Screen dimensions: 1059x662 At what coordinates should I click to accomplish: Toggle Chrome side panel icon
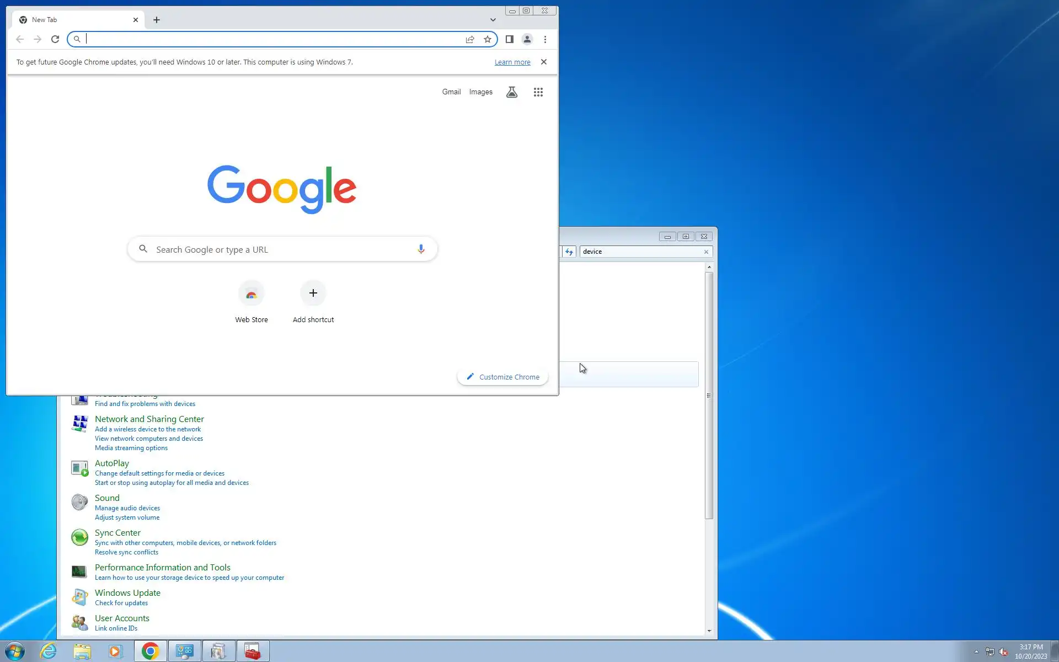tap(510, 39)
